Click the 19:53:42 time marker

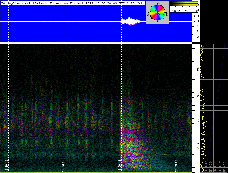63,166
